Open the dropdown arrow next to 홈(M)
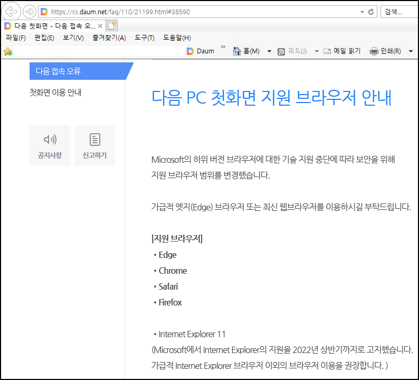419x380 pixels. [x=269, y=51]
